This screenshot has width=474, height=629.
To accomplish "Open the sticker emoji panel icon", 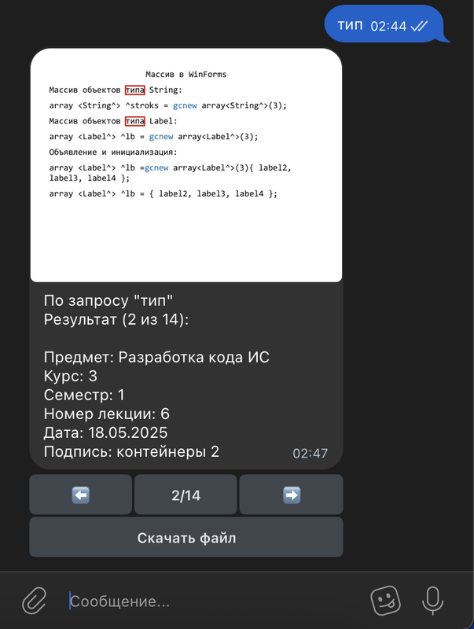I will [x=385, y=601].
